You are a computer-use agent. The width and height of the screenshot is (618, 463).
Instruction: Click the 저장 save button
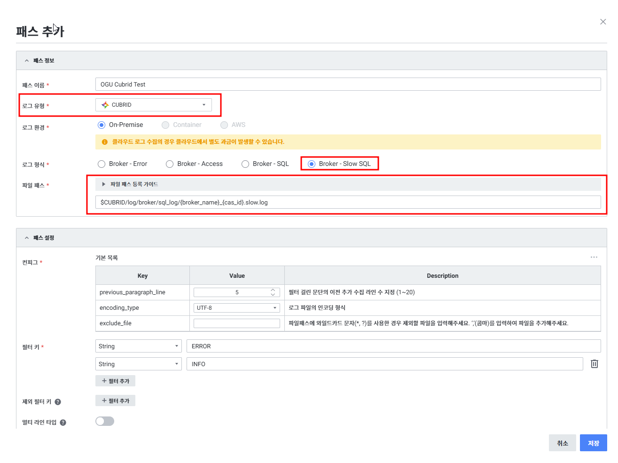593,443
